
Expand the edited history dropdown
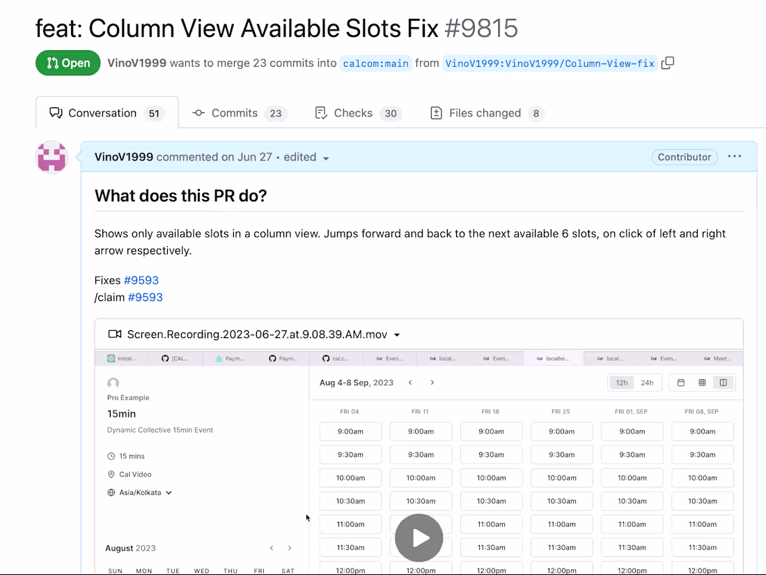point(326,158)
